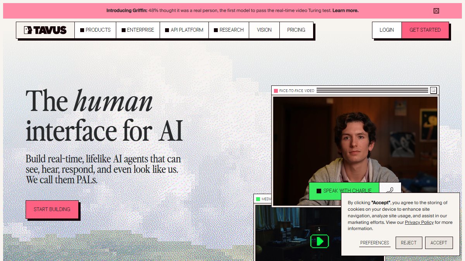The width and height of the screenshot is (465, 261).
Task: Open the Pricing page
Action: [296, 30]
